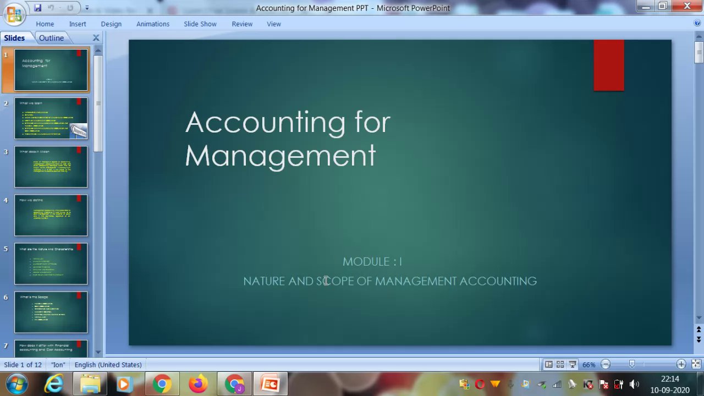This screenshot has height=396, width=704.
Task: Switch to the Outline pane tab
Action: 51,38
